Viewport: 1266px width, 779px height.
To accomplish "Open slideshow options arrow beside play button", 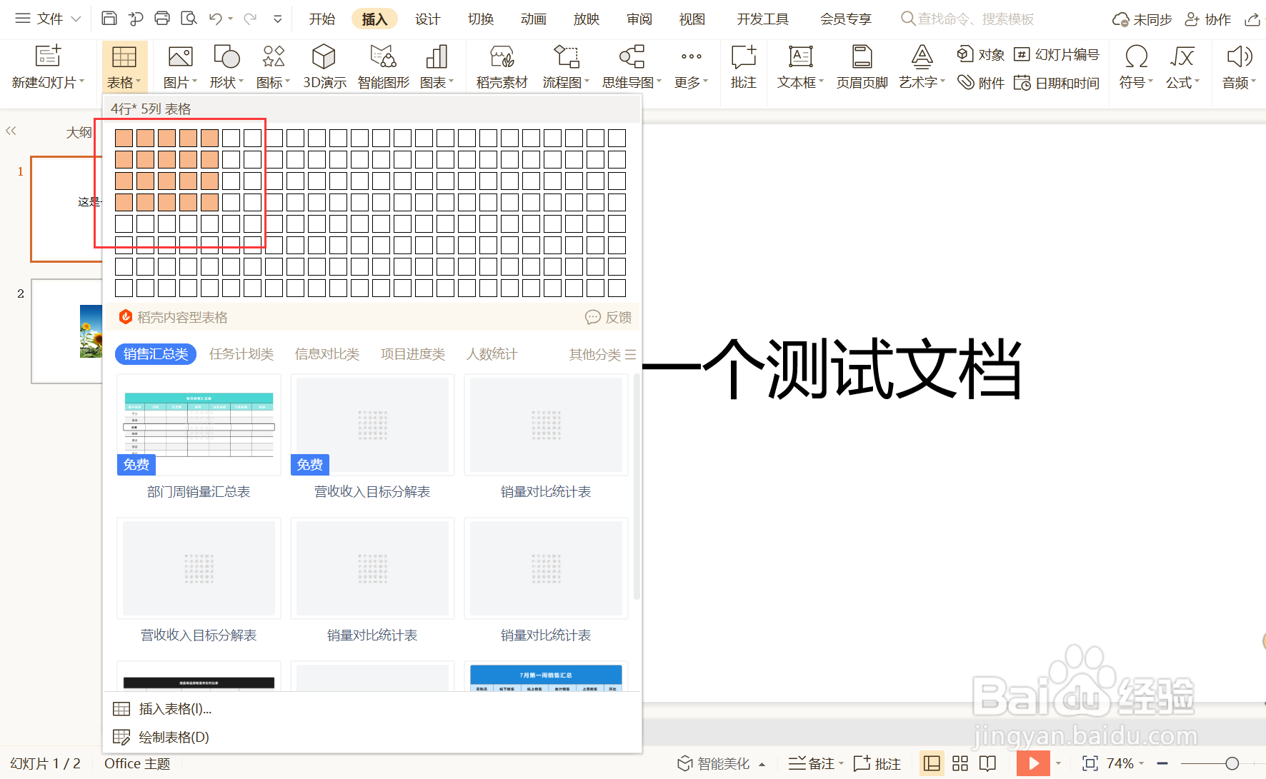I will [1059, 763].
